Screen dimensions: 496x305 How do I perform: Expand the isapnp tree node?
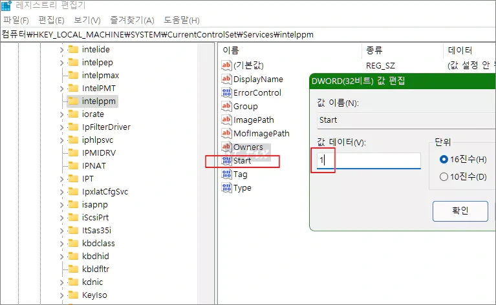click(x=61, y=205)
